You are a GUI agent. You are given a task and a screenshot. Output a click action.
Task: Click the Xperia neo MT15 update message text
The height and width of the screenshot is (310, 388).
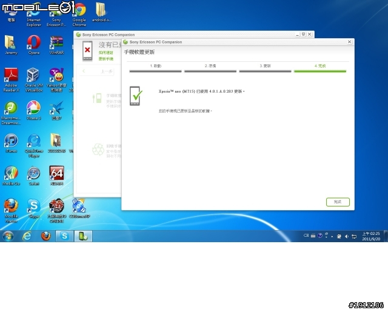[201, 91]
